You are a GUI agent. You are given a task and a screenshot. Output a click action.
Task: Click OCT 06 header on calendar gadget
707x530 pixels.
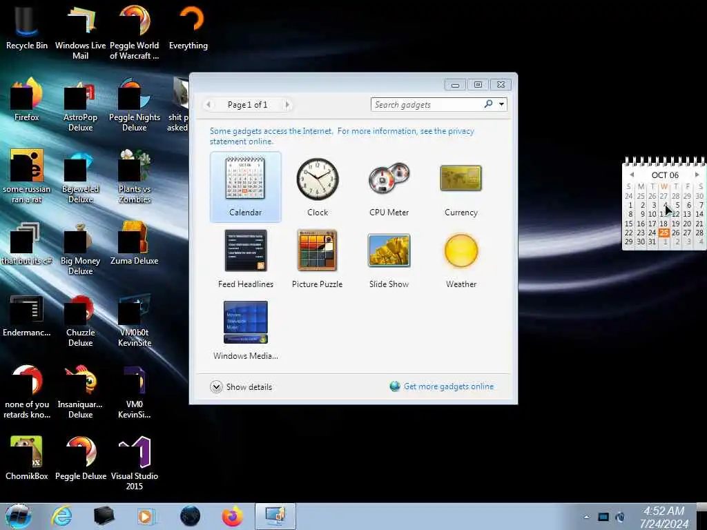tap(665, 175)
